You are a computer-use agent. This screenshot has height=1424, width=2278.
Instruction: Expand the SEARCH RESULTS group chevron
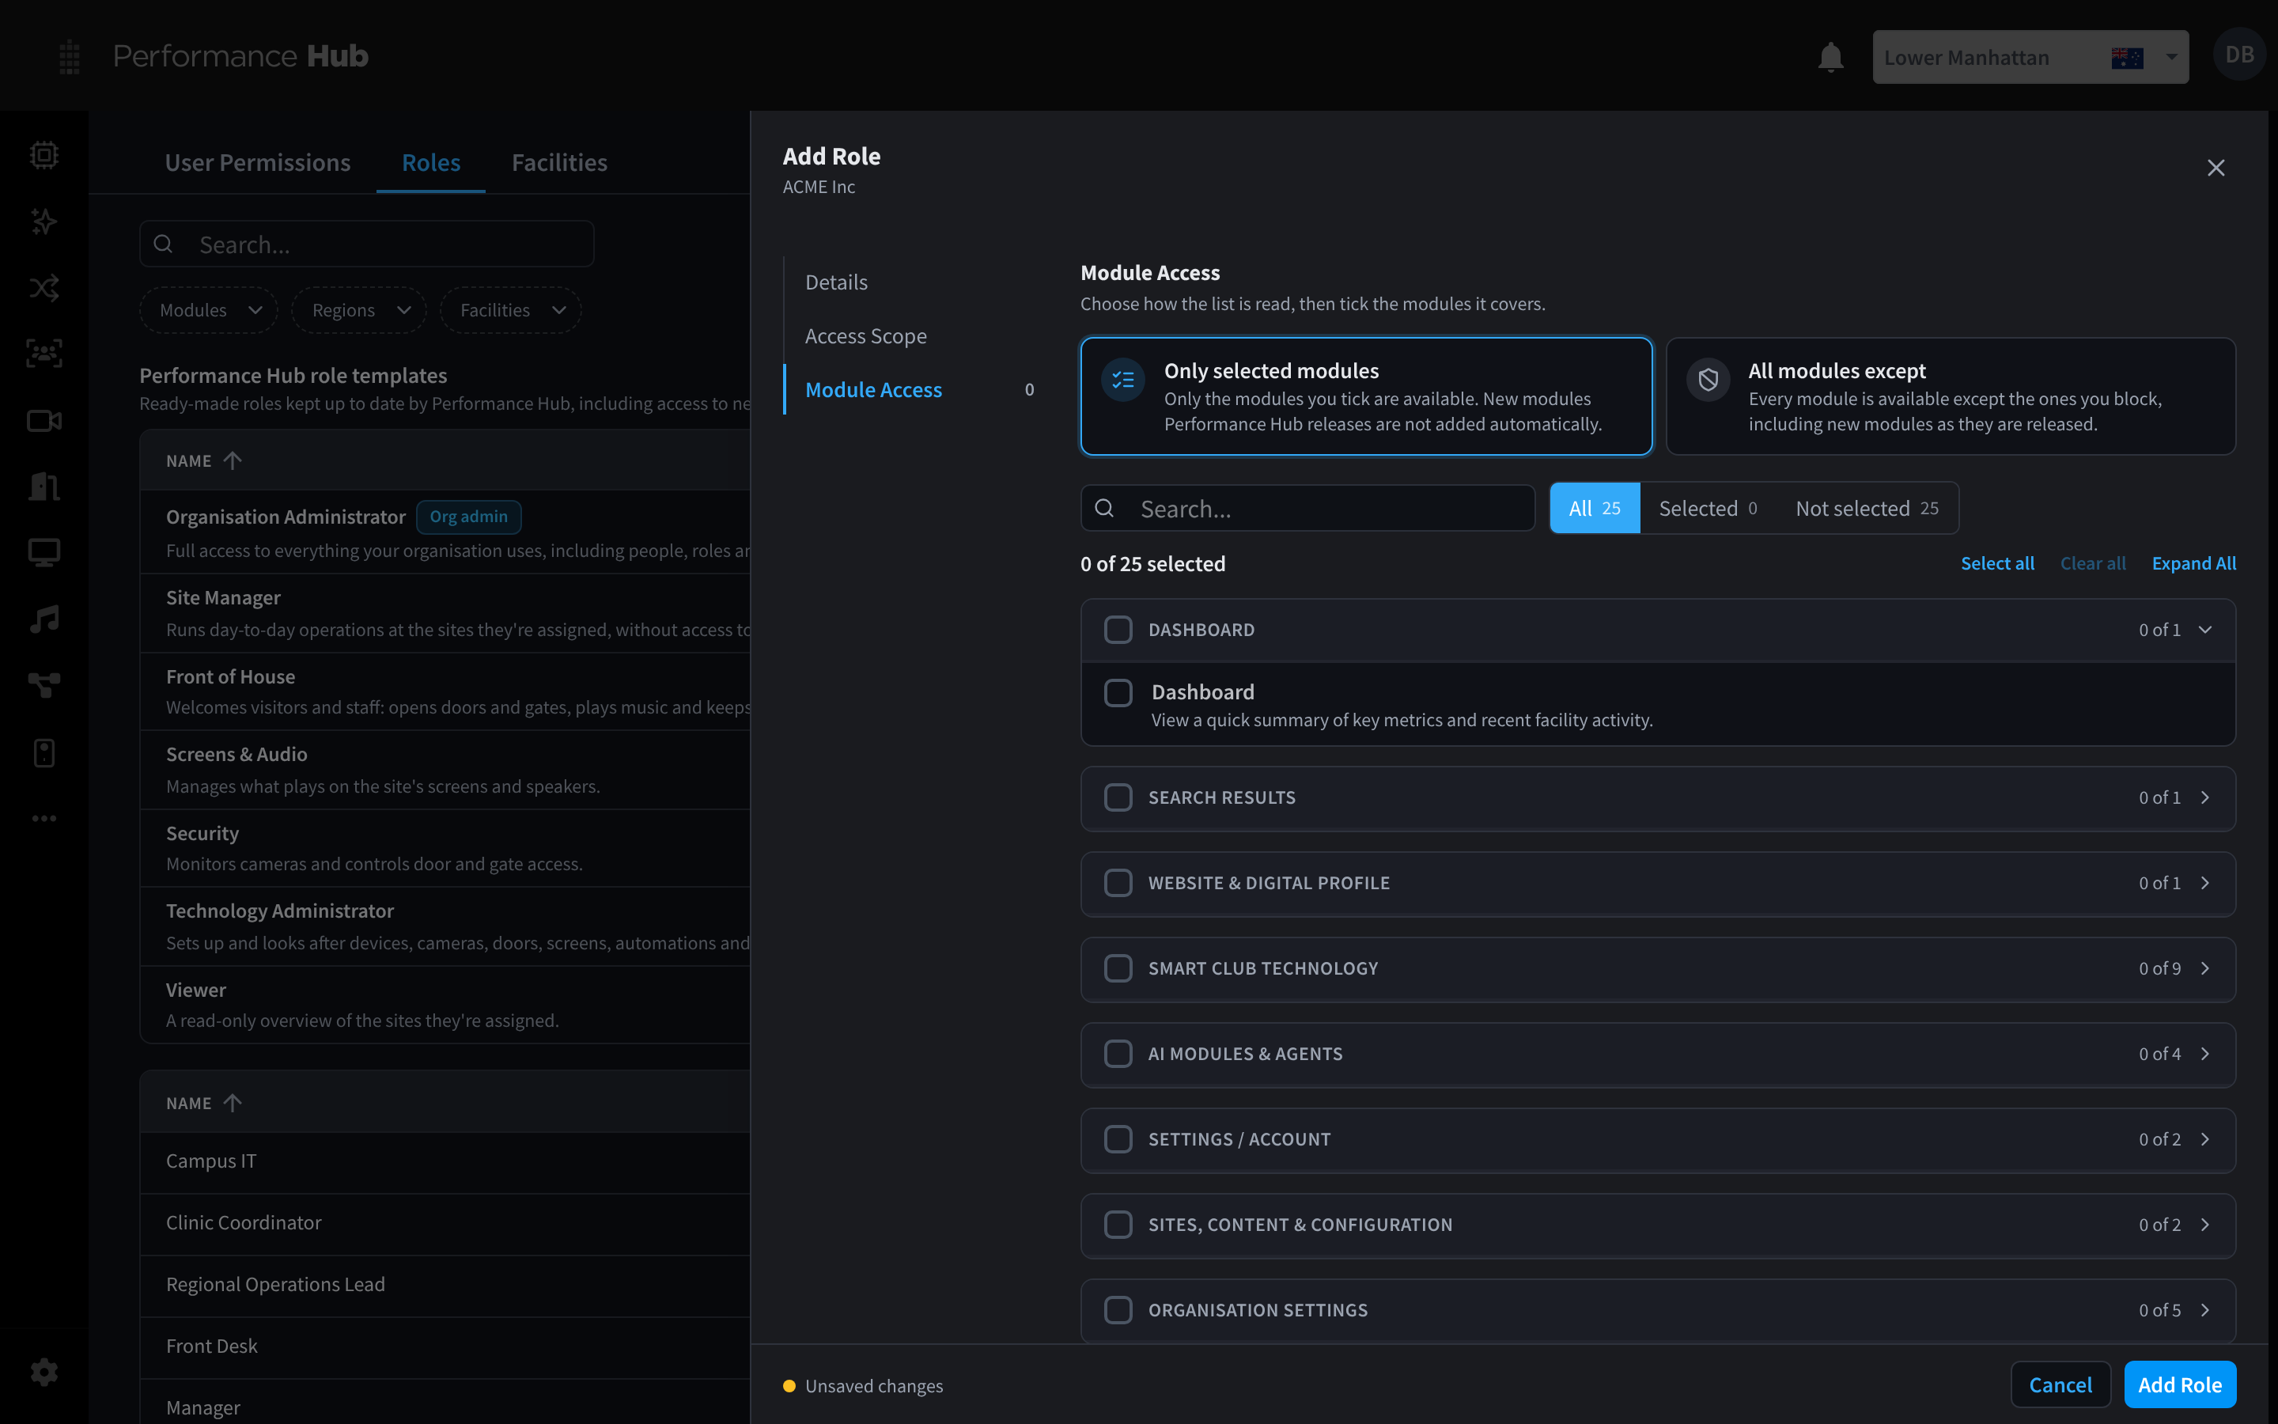(2204, 797)
